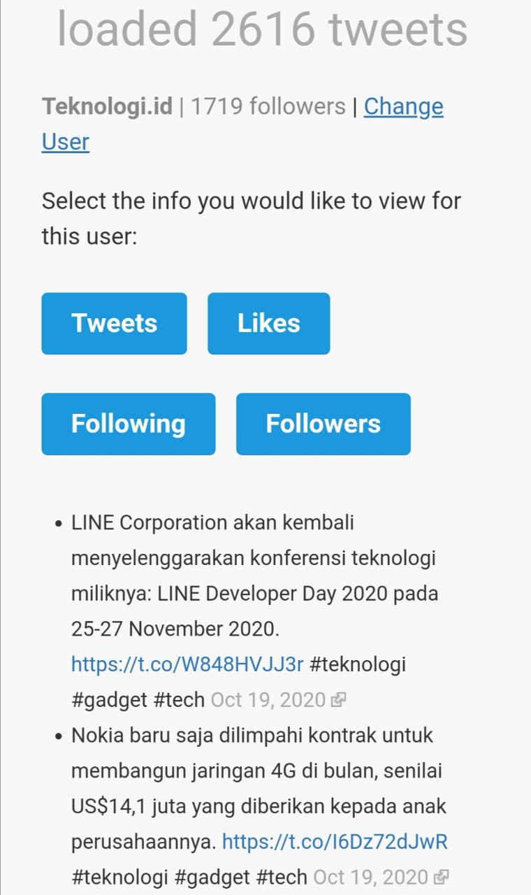Open the t.co/W848HVJJ3r link
This screenshot has height=895, width=531.
coord(187,664)
